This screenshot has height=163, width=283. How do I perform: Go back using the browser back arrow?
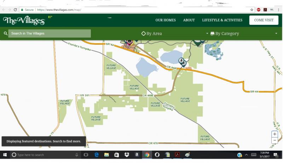[4, 10]
